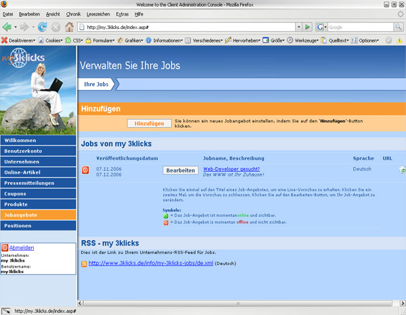Open the back history dropdown arrow
This screenshot has height=315, width=406.
click(16, 27)
